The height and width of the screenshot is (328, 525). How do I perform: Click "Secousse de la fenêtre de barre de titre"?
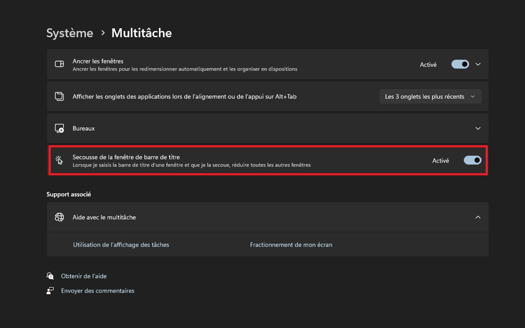coord(126,157)
